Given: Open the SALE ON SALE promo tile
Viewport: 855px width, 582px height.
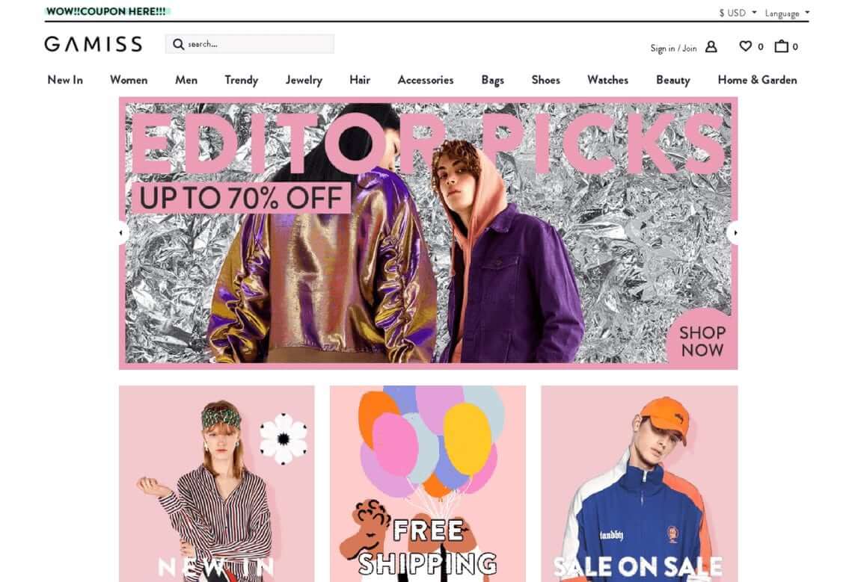Looking at the screenshot, I should [x=639, y=483].
